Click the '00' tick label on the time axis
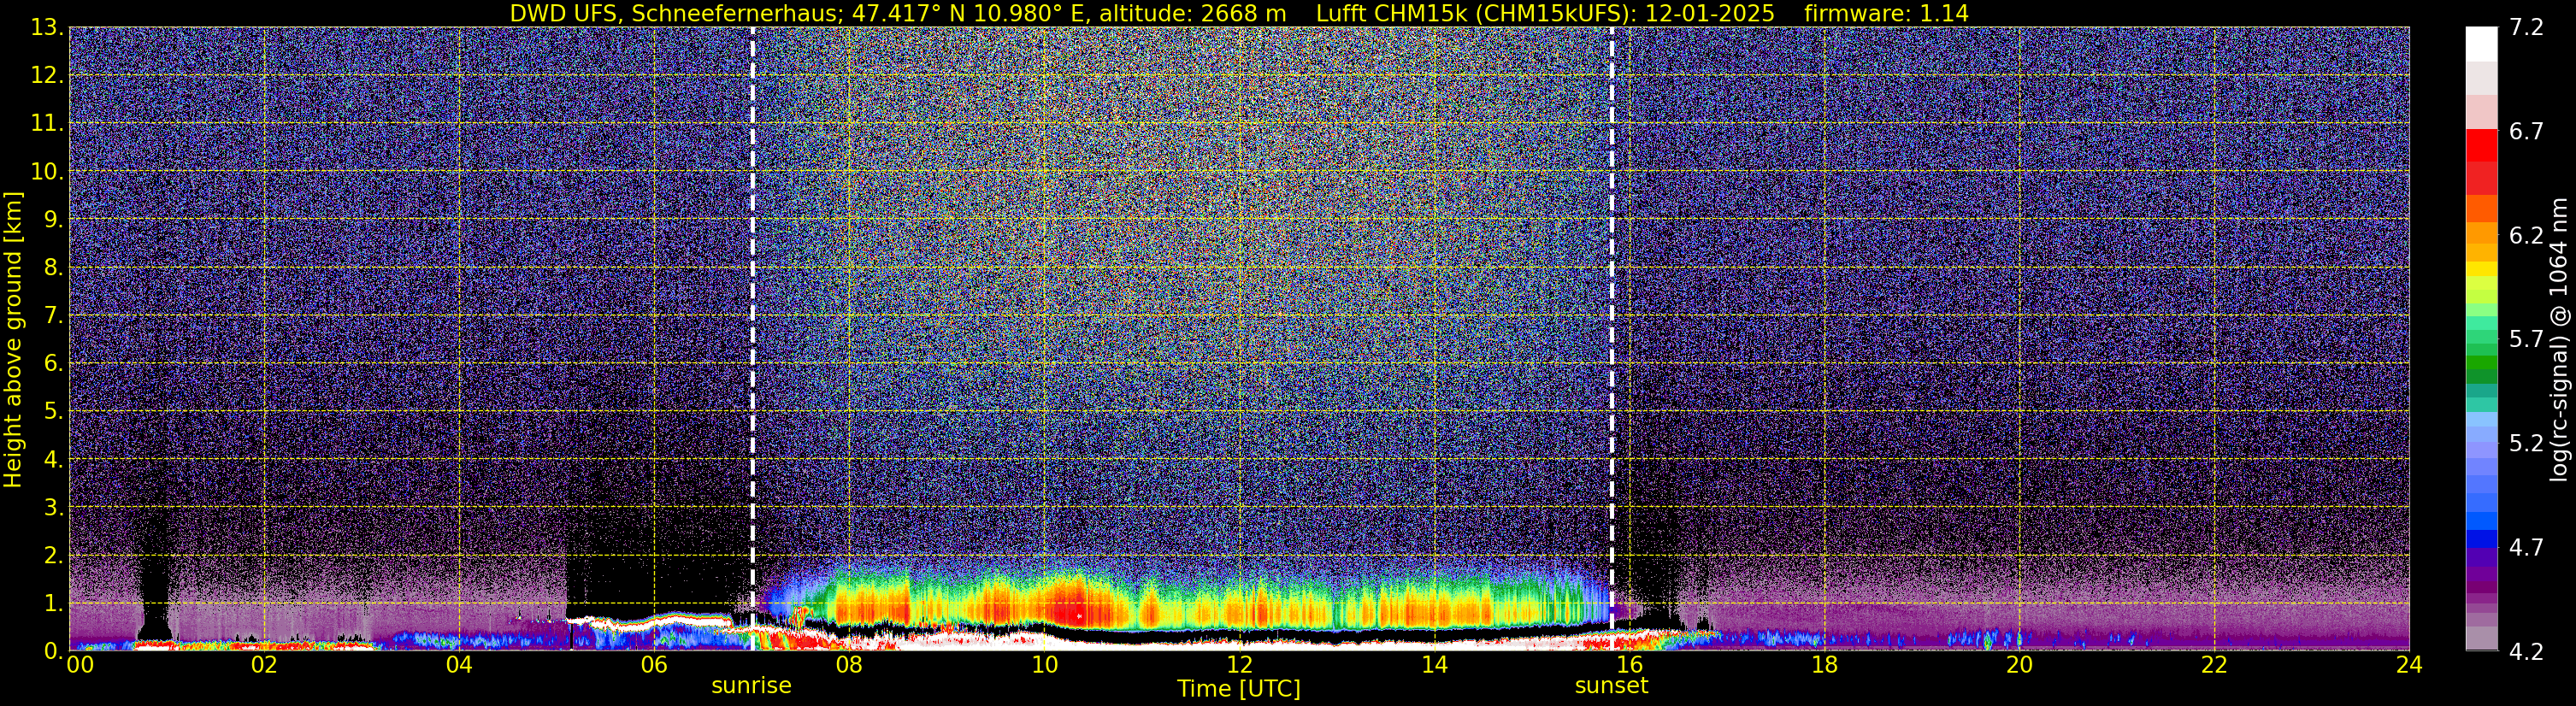Viewport: 2576px width, 706px height. (80, 665)
